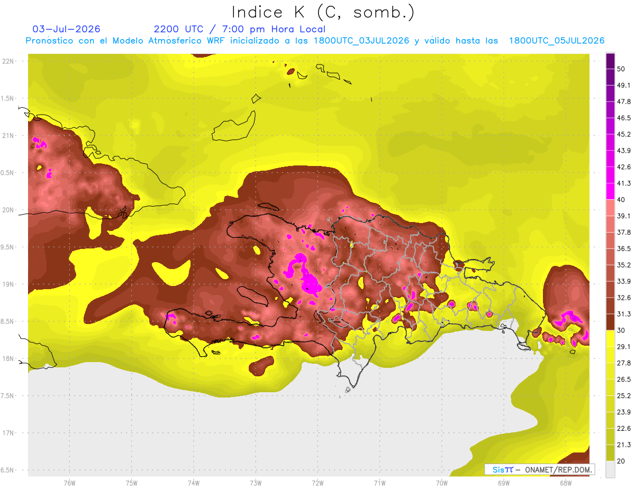The height and width of the screenshot is (490, 635).
Task: Click the 6.5N latitude axis label
Action: 8,470
